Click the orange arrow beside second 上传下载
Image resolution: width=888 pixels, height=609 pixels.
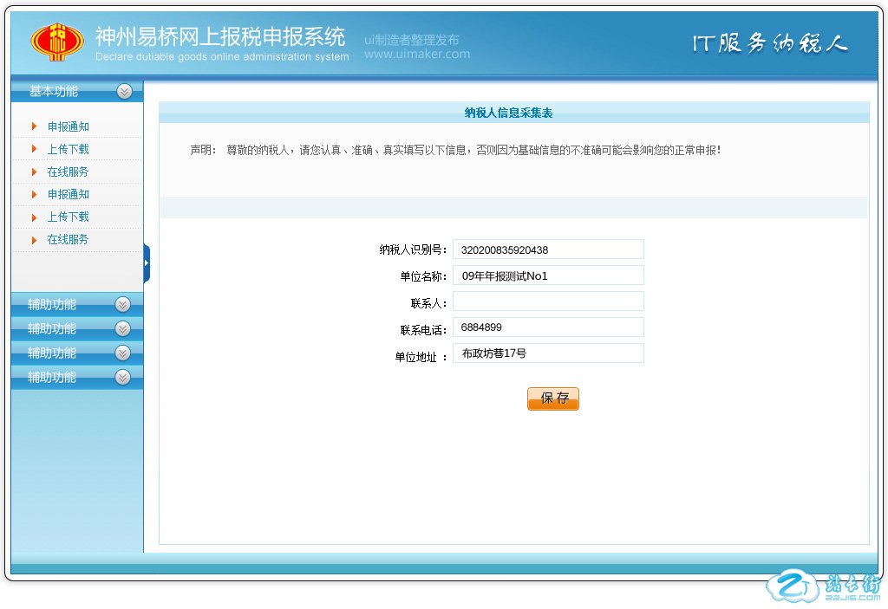click(x=34, y=217)
